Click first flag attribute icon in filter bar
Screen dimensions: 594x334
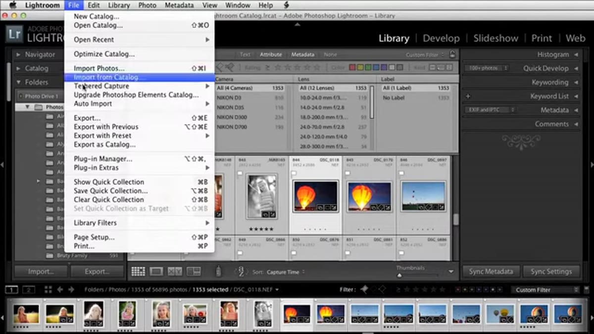[x=219, y=66]
